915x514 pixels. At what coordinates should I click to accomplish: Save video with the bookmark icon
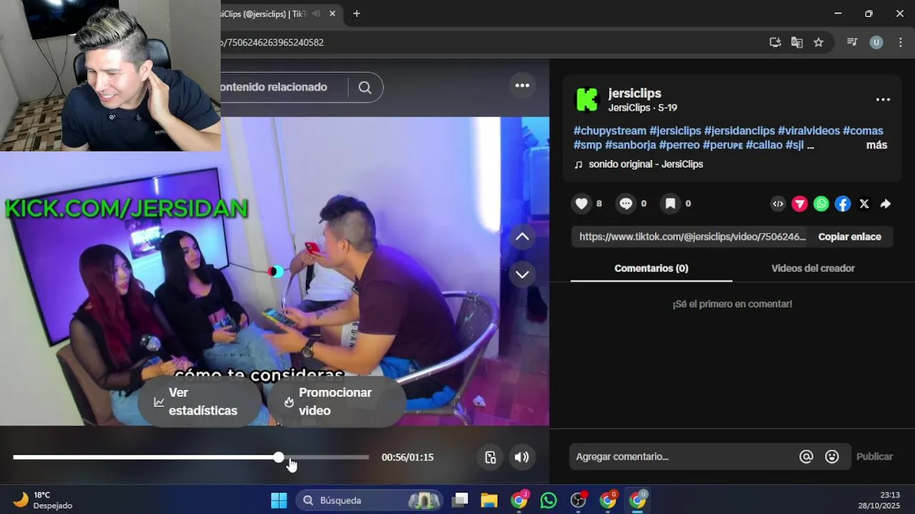671,203
